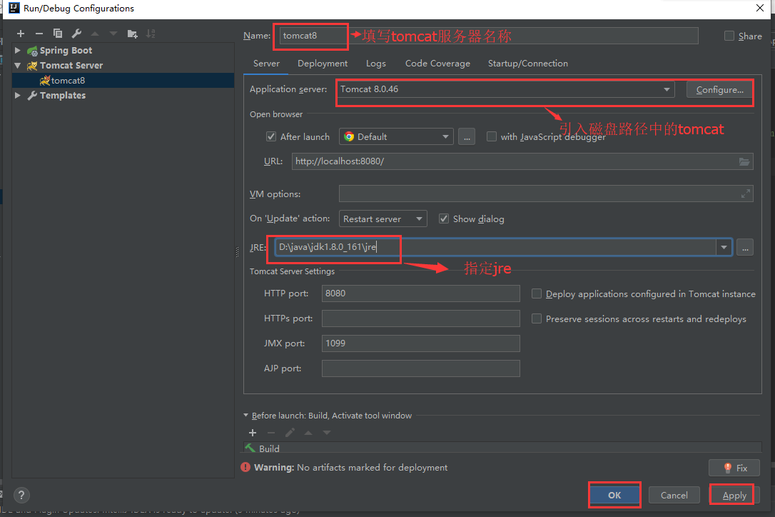Click the AJP port field
This screenshot has height=517, width=775.
420,368
